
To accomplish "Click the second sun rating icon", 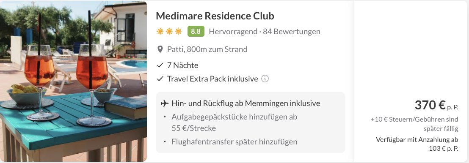I will click(169, 31).
